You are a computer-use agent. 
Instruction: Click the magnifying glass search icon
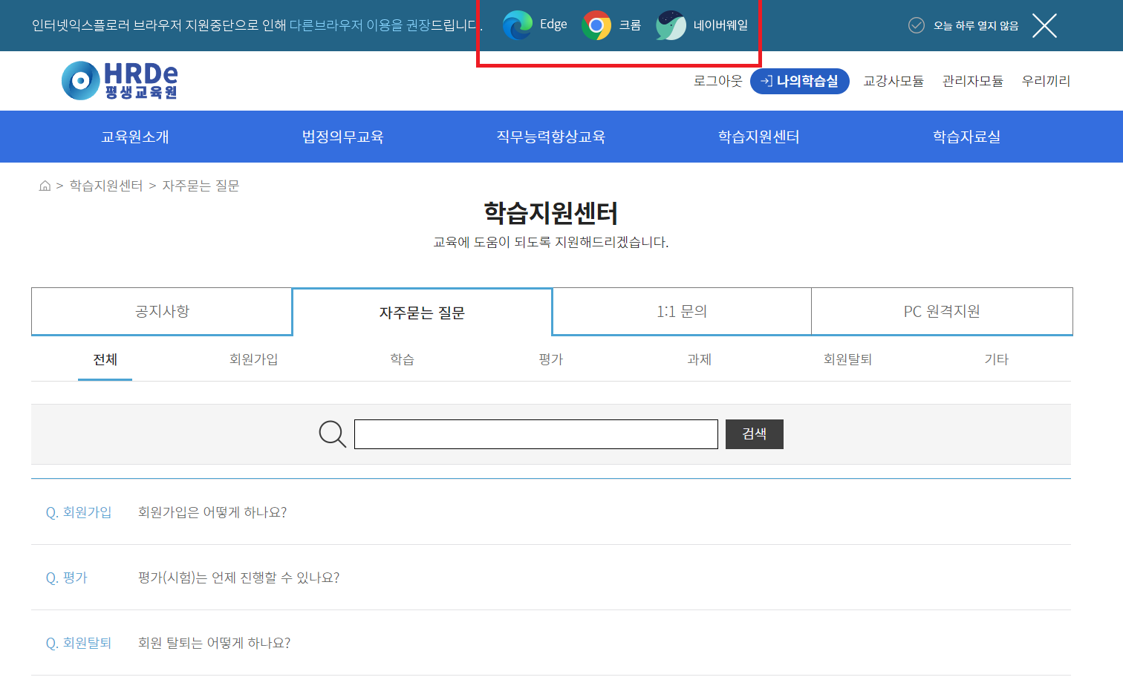[332, 434]
